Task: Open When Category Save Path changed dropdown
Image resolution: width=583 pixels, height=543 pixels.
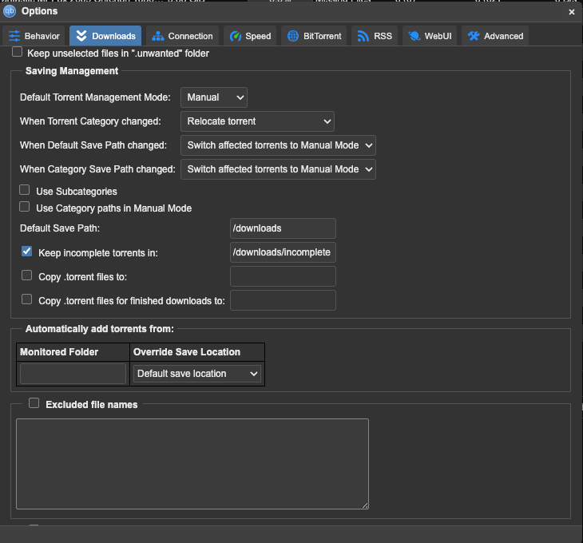Action: pos(278,169)
